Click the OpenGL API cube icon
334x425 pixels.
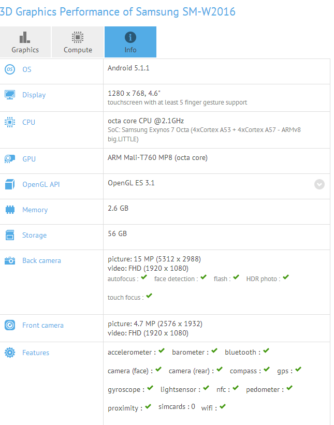coord(10,184)
